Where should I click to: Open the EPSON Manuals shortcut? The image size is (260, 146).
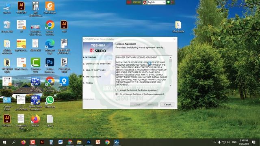pyautogui.click(x=35, y=84)
